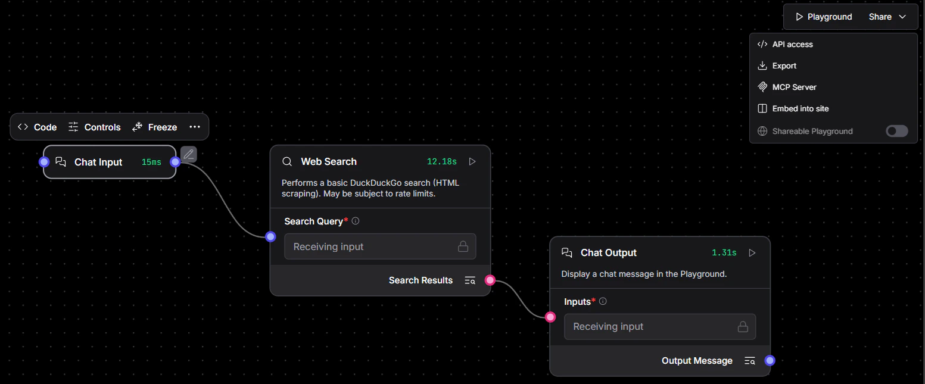Inspect Output Message using the inspect icon
Image resolution: width=925 pixels, height=384 pixels.
(x=749, y=360)
